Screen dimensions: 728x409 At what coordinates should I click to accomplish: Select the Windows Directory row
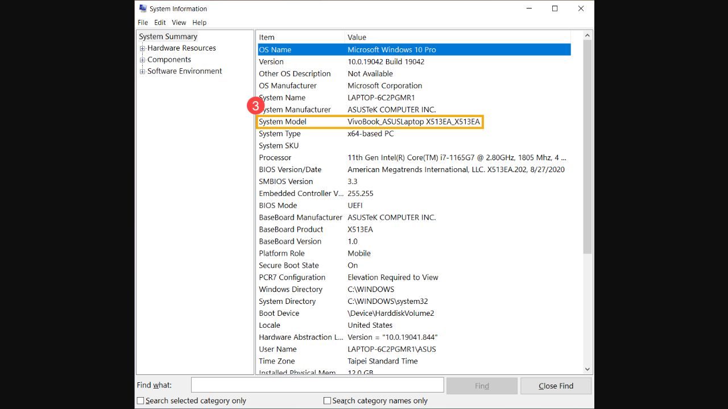[414, 289]
